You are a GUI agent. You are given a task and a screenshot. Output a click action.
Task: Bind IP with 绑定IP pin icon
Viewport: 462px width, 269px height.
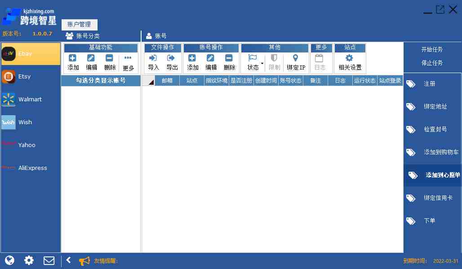pos(296,58)
